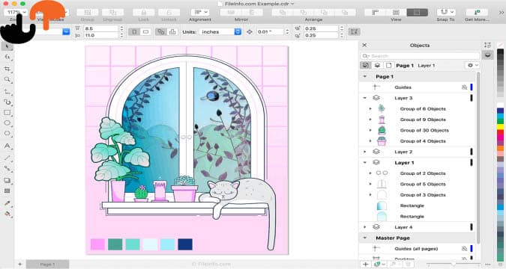
Task: Select the Text tool
Action: pos(7,146)
